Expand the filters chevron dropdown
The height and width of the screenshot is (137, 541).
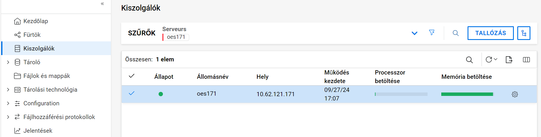pos(414,33)
